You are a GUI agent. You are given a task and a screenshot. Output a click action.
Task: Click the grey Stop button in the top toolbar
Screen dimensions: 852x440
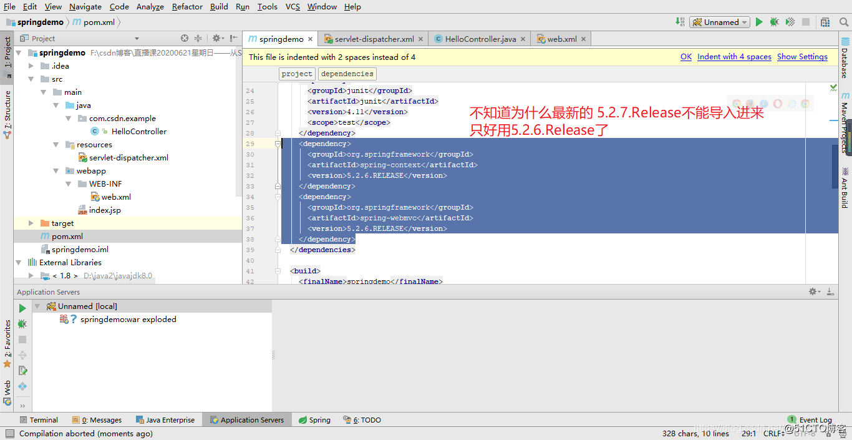pos(806,22)
